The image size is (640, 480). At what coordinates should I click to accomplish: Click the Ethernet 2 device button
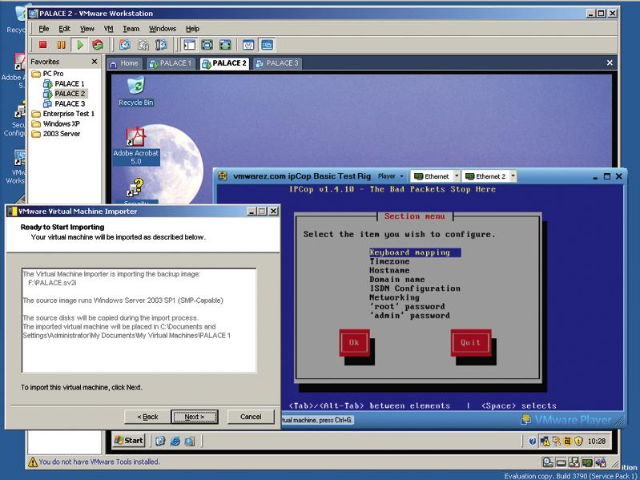click(485, 176)
